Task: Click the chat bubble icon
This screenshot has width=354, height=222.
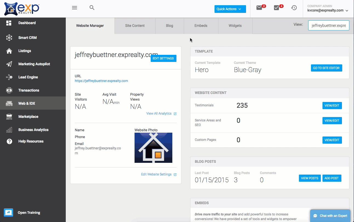Action: [315, 216]
